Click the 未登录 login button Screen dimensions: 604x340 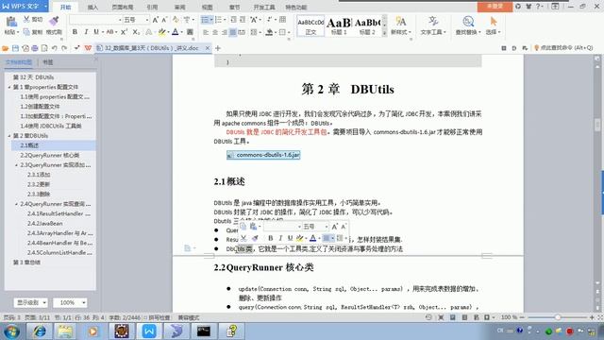[x=495, y=7]
